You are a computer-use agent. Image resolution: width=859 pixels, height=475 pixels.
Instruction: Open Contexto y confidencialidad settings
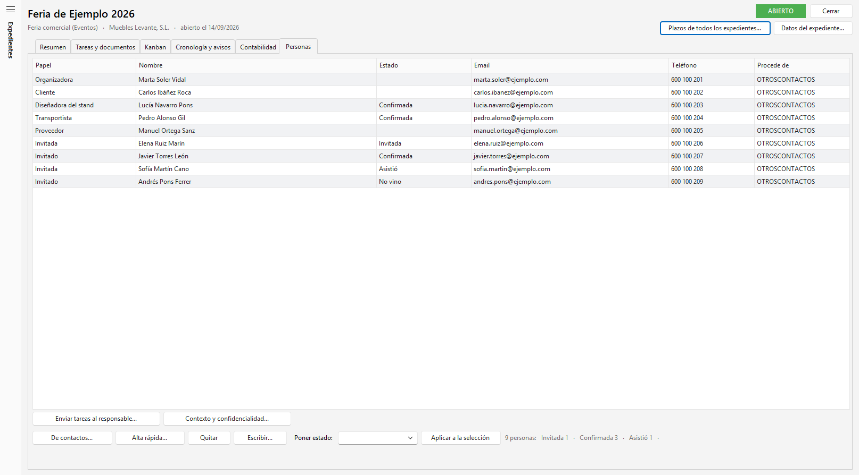(227, 419)
